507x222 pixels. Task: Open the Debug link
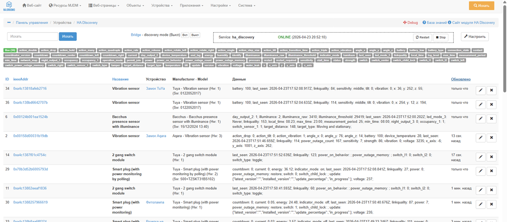[x=410, y=22]
